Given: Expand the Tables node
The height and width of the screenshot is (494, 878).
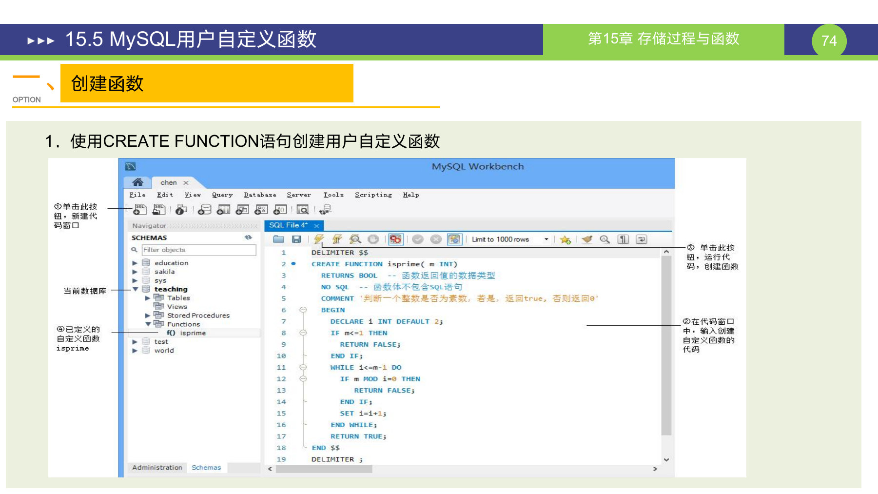Looking at the screenshot, I should [148, 298].
